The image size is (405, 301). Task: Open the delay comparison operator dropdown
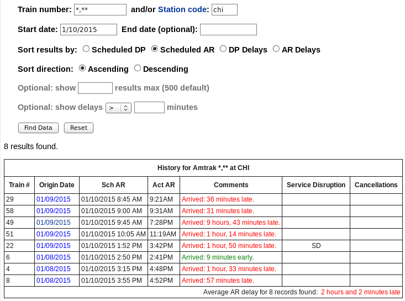click(119, 108)
